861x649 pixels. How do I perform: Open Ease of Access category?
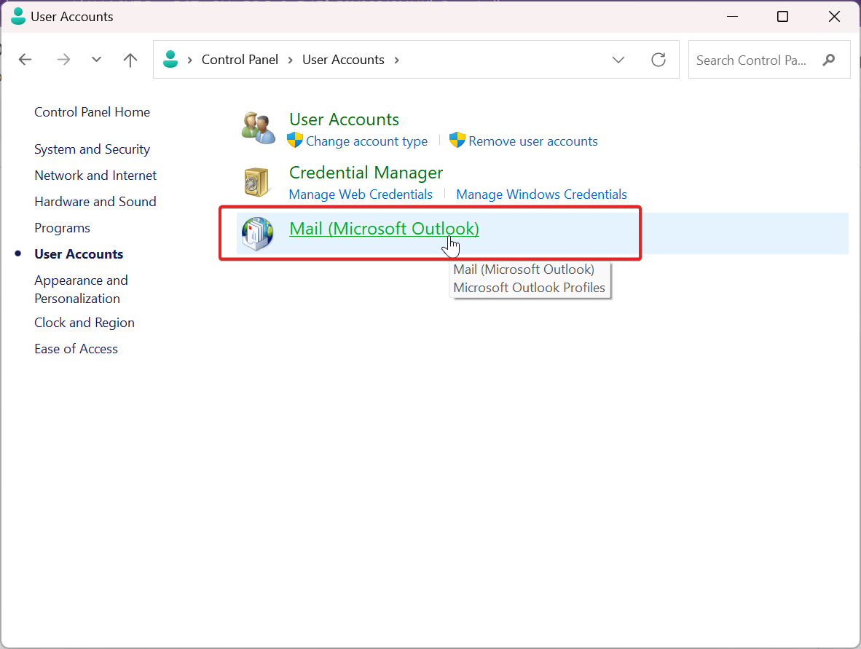coord(76,349)
